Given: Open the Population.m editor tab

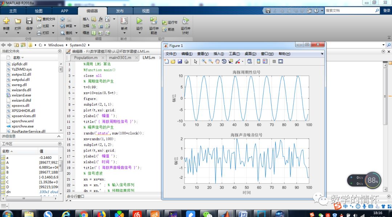Looking at the screenshot, I should coord(86,57).
